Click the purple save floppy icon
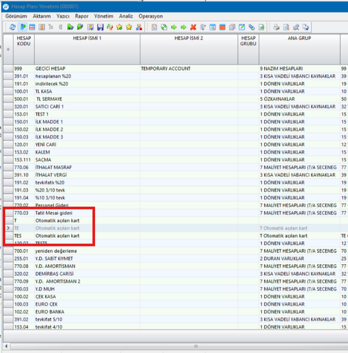The height and width of the screenshot is (353, 348). 100,27
